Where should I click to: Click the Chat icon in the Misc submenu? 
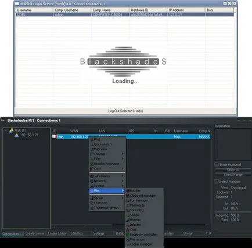pyautogui.click(x=128, y=230)
